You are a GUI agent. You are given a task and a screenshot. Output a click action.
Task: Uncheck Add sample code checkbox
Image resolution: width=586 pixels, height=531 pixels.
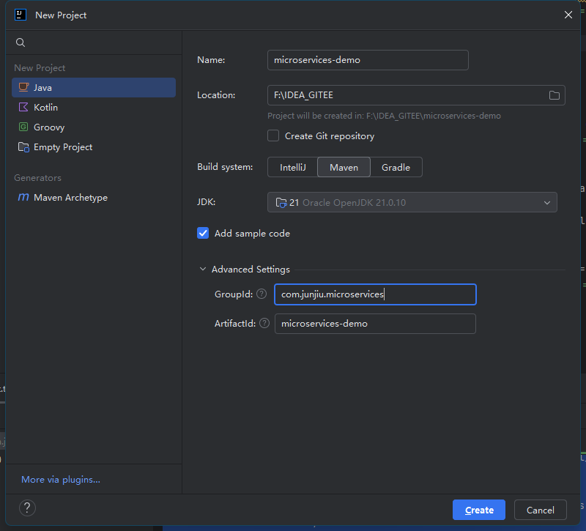[203, 233]
